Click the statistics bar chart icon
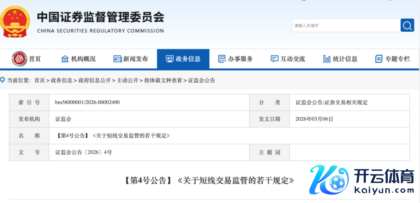This screenshot has width=420, height=203. coord(327,59)
